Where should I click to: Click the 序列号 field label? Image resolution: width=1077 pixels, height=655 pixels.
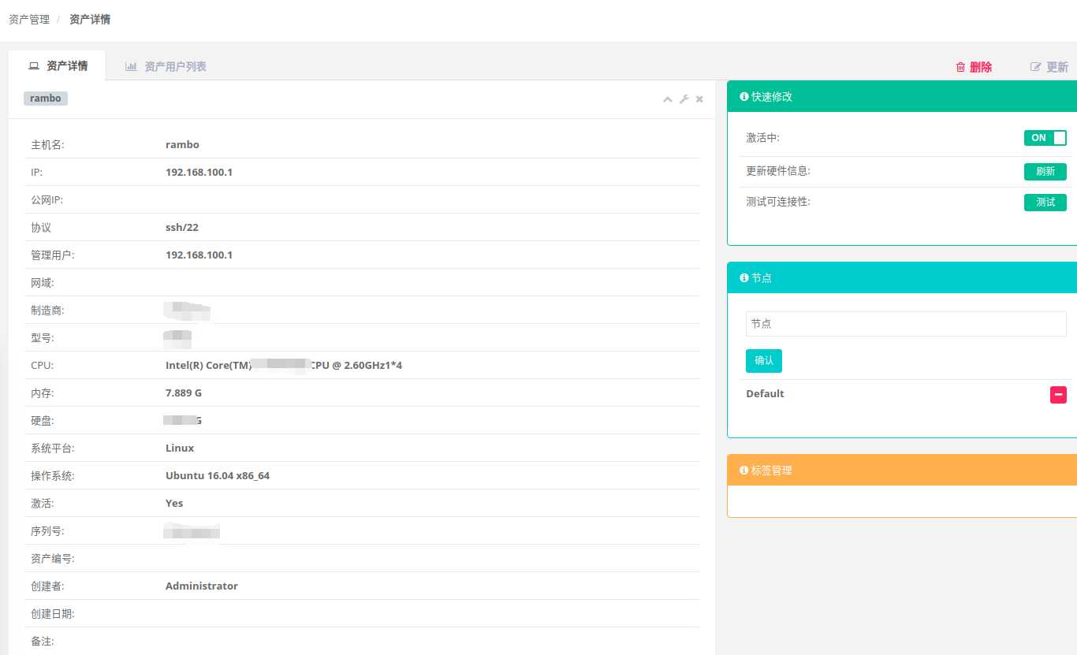click(x=47, y=531)
